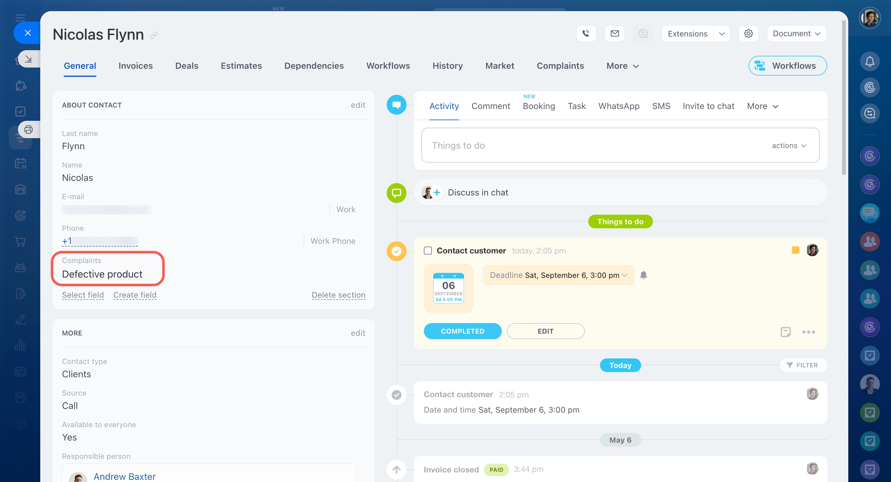Viewport: 891px width, 482px height.
Task: Switch to the Invoices tab
Action: point(135,66)
